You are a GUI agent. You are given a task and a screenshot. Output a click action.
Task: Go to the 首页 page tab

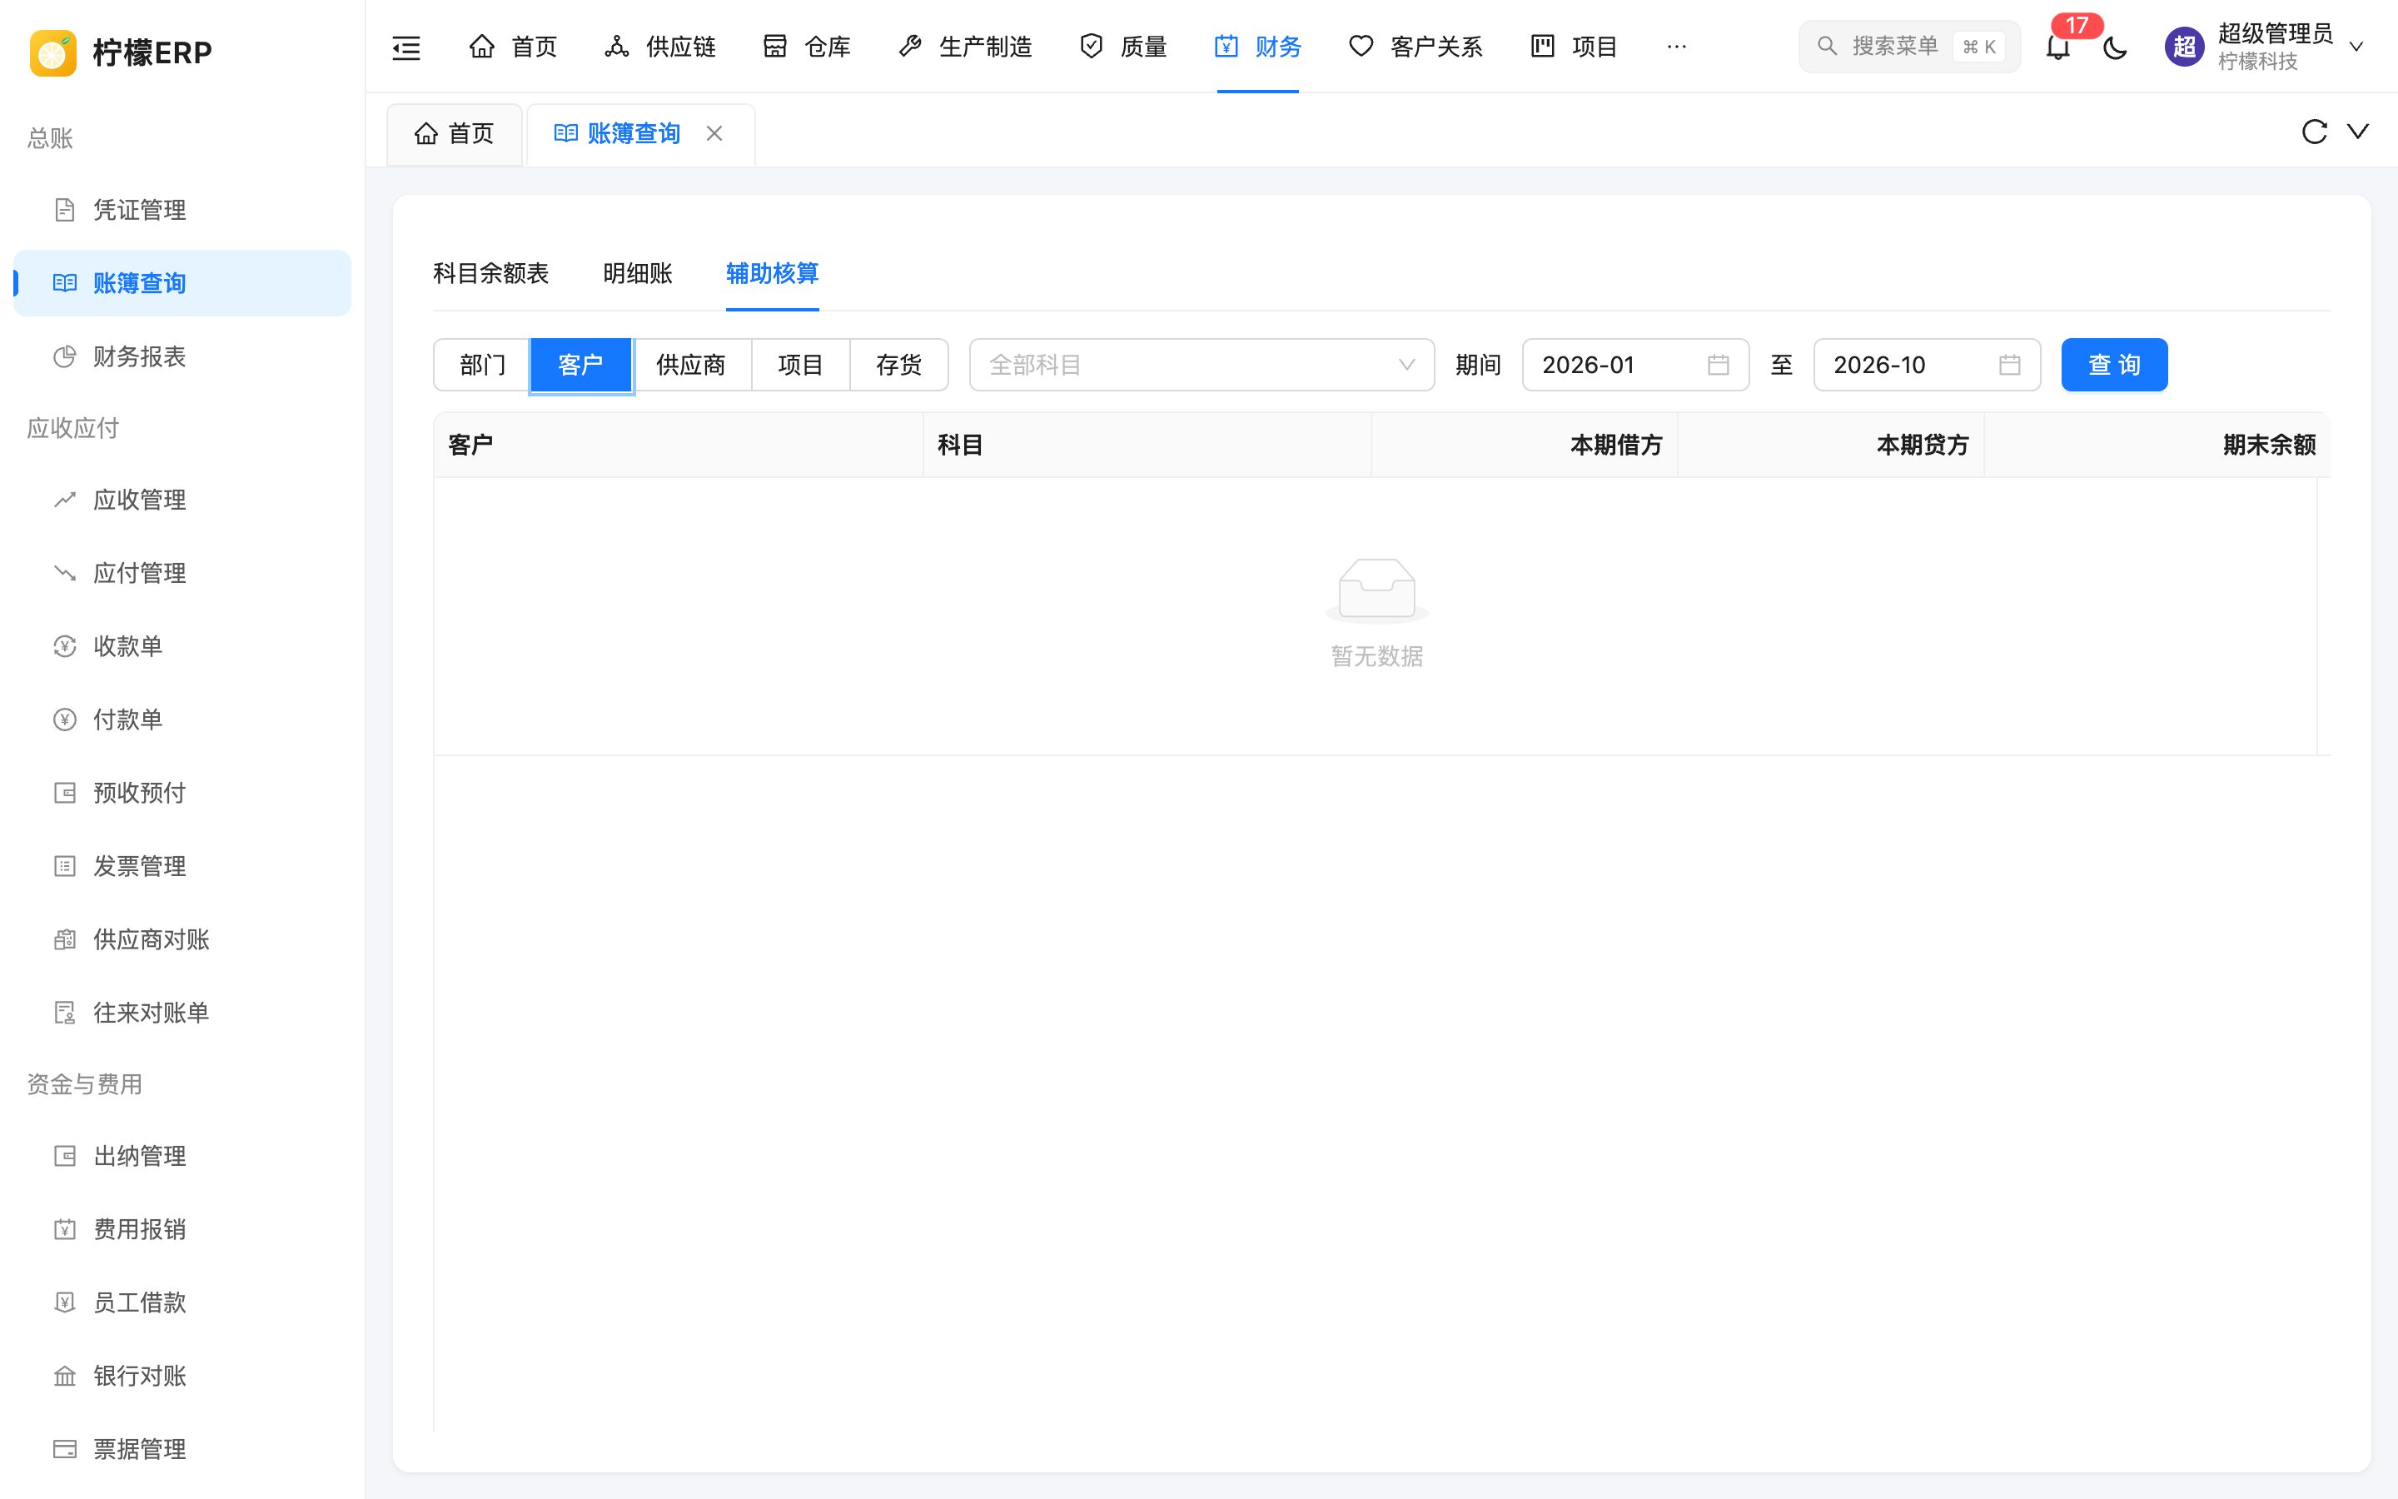454,134
